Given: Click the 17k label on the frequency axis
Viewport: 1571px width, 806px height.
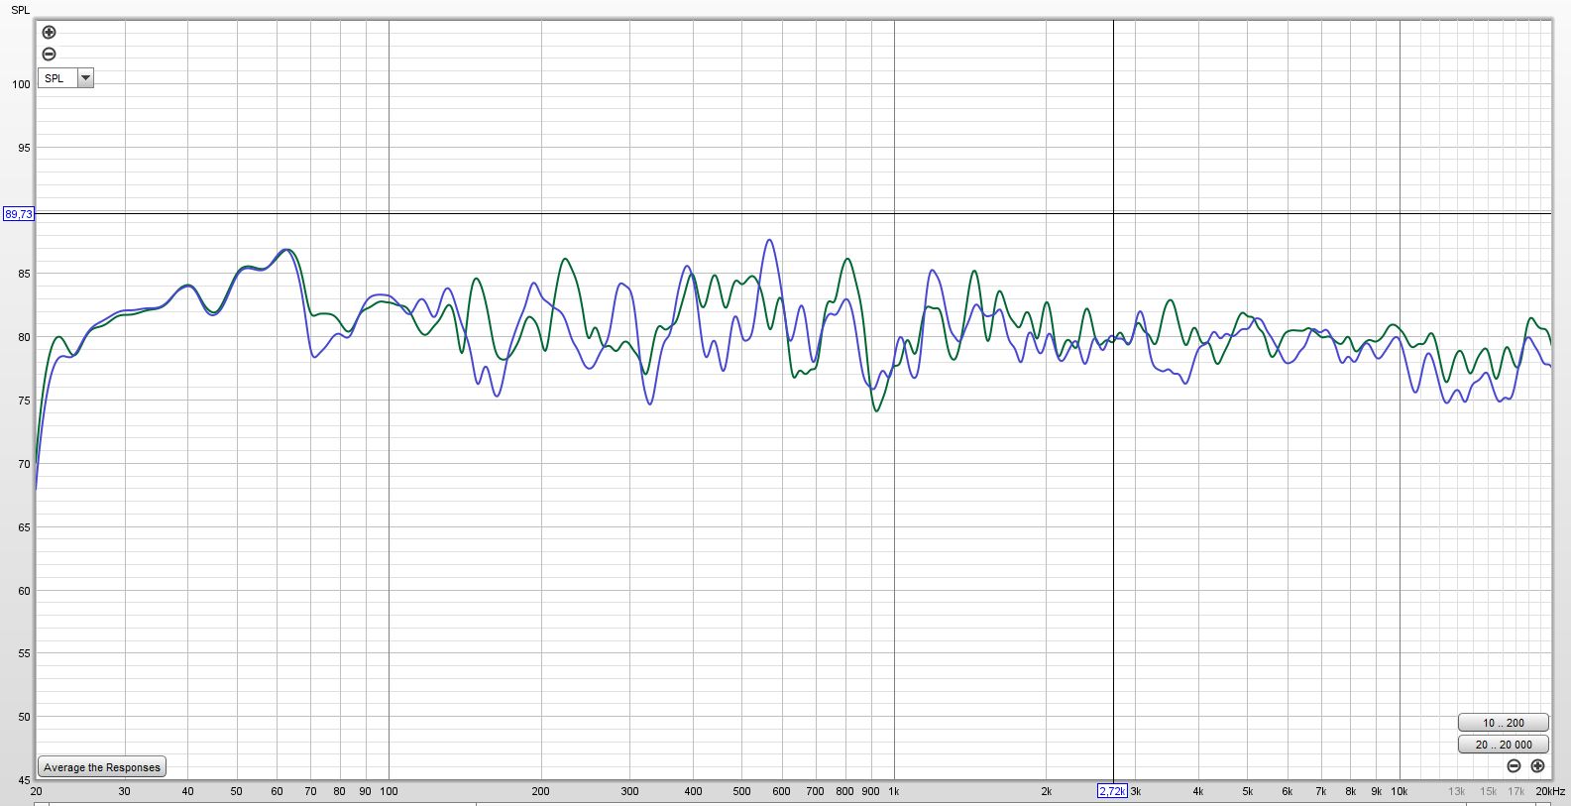Looking at the screenshot, I should tap(1516, 791).
